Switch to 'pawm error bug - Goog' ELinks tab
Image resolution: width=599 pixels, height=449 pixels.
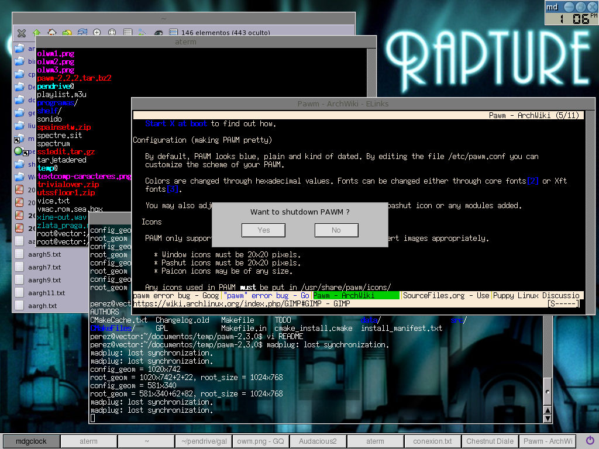tap(176, 295)
